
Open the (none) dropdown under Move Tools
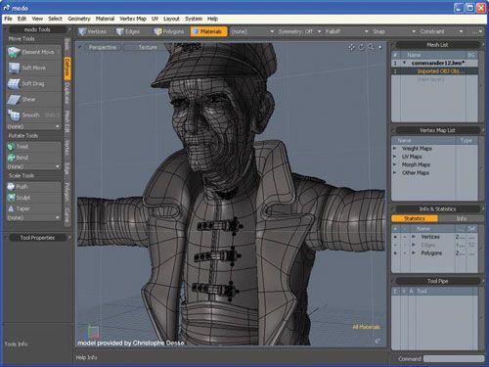pos(34,126)
